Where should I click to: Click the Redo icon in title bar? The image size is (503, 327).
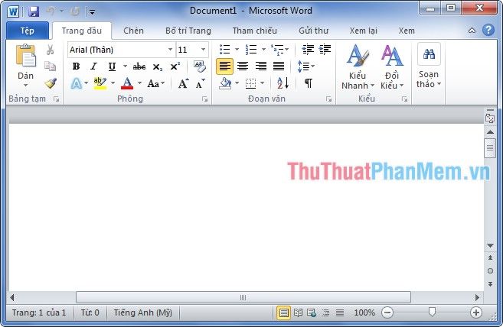point(75,12)
